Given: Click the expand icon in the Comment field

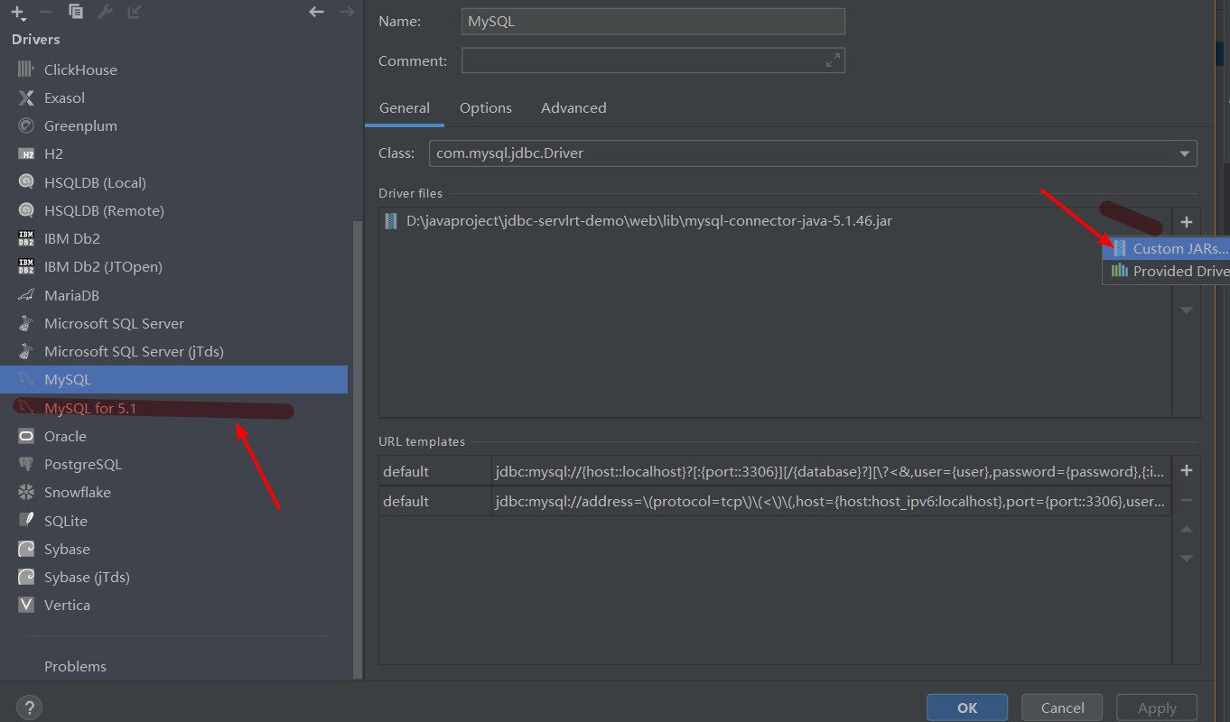Looking at the screenshot, I should pos(833,60).
